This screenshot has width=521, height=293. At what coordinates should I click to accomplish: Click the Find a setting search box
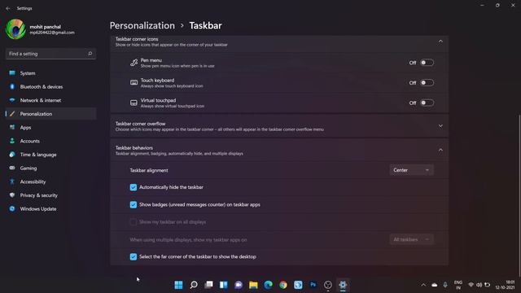coord(50,54)
